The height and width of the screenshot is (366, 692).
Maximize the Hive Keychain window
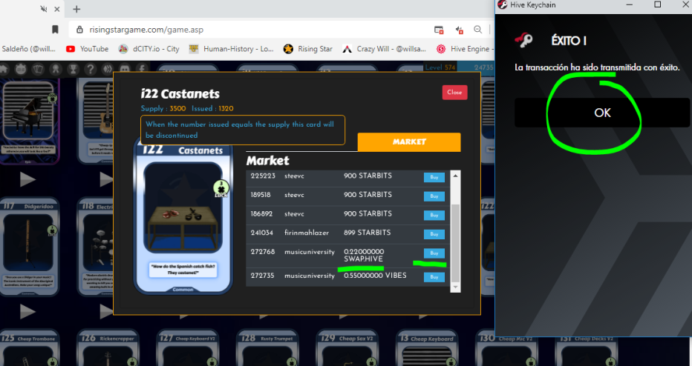pos(657,5)
